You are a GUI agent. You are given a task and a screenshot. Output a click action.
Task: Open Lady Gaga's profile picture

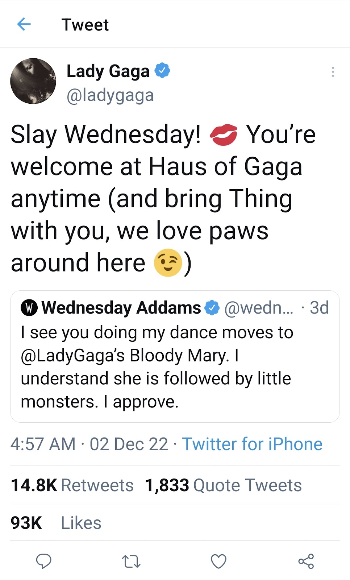click(33, 81)
